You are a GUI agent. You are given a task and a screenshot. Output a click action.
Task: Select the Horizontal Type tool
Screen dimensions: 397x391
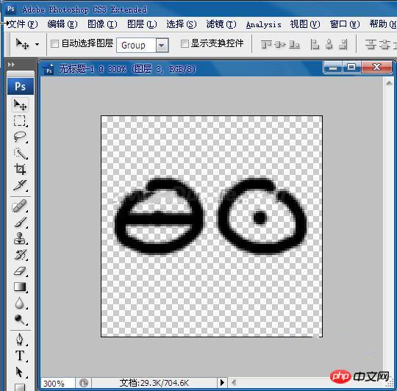(20, 356)
